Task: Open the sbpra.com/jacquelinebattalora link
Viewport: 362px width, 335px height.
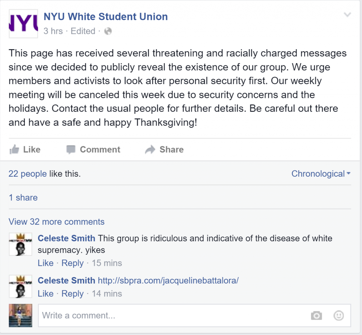Action: 168,281
